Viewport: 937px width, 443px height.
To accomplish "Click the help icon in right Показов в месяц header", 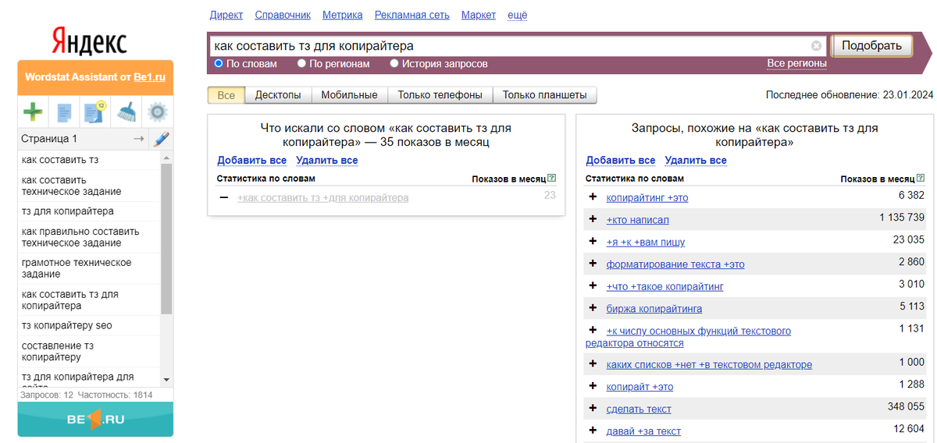I will (921, 179).
